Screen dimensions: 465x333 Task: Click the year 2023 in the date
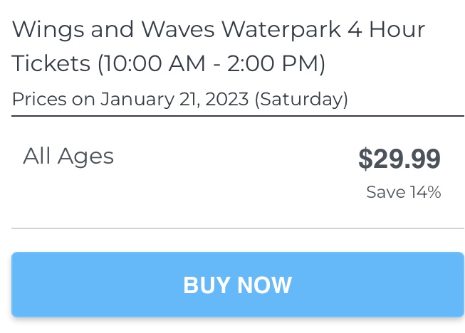tap(227, 99)
